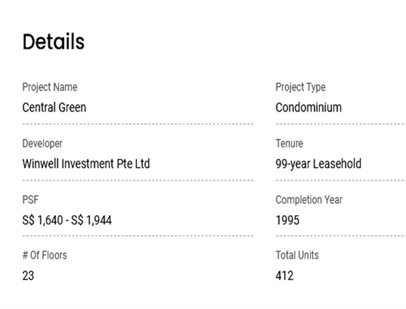Click the S$ 1,640 lower PSF price
This screenshot has height=309, width=406.
pyautogui.click(x=42, y=220)
